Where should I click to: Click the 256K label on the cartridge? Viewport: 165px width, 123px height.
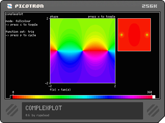tap(150, 6)
